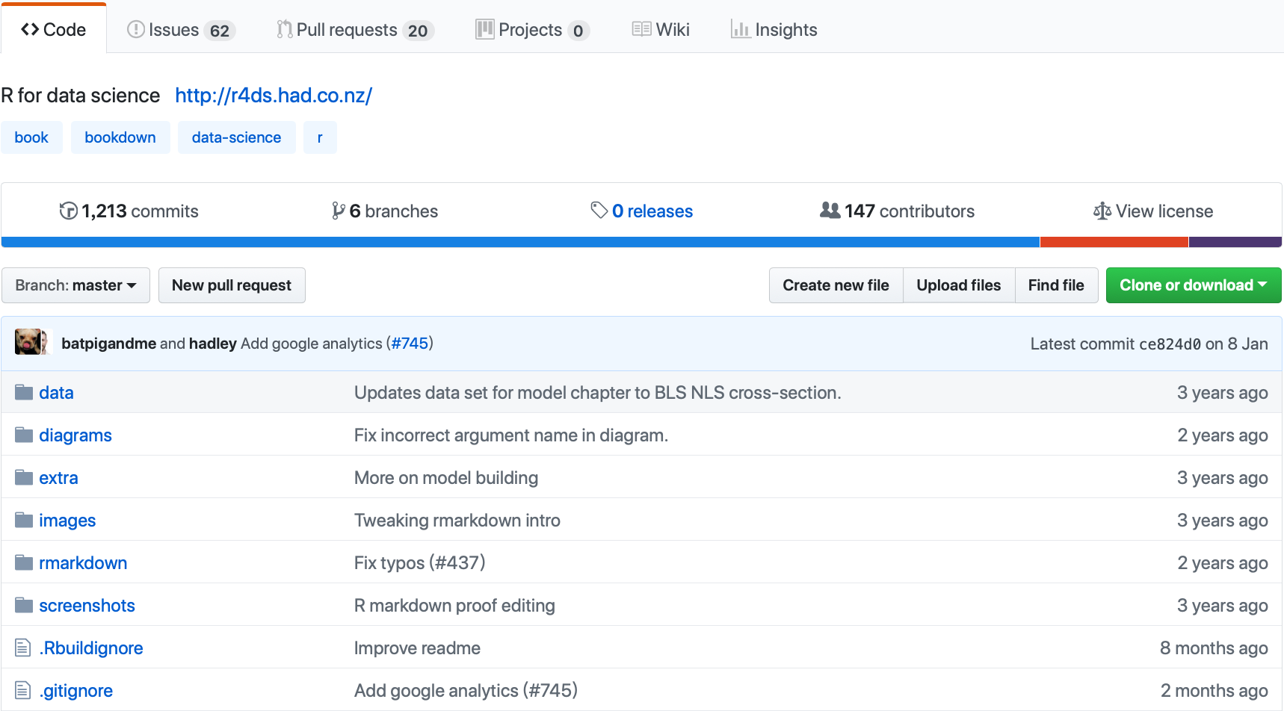Open the screenshots folder
This screenshot has height=711, width=1284.
point(87,606)
